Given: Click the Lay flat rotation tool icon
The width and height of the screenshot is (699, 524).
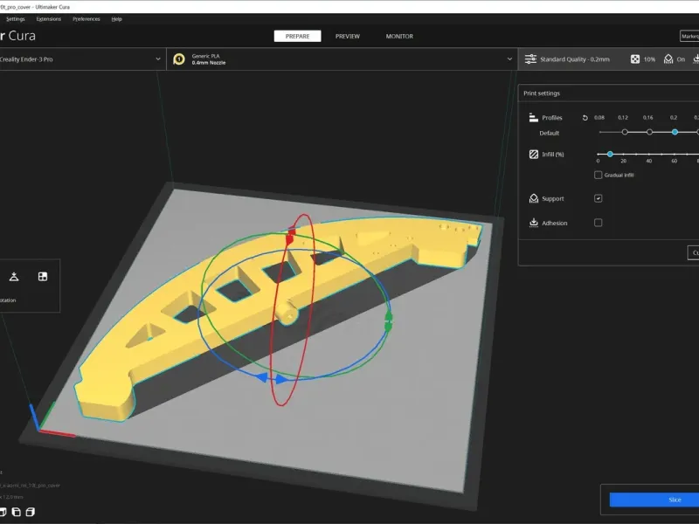Looking at the screenshot, I should (x=14, y=277).
